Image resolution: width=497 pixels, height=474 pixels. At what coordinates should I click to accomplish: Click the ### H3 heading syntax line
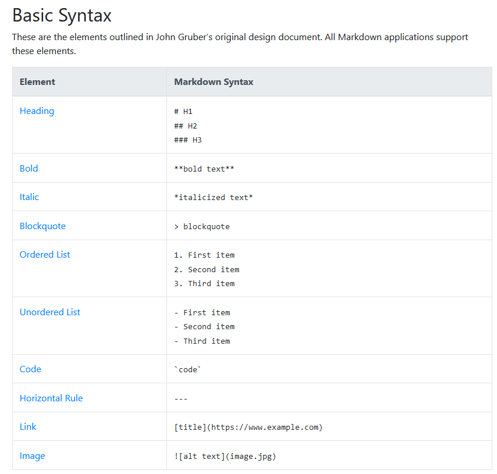click(x=187, y=140)
